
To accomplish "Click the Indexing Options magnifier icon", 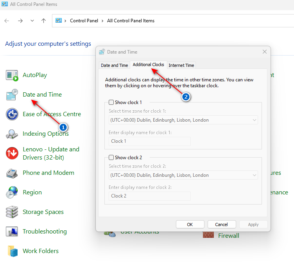I will coord(12,134).
